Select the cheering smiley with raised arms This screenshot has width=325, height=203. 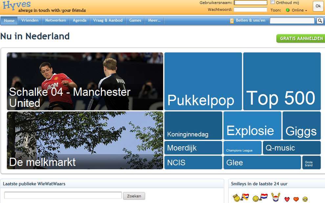[x=276, y=197]
